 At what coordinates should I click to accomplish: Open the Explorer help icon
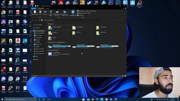coord(125,8)
